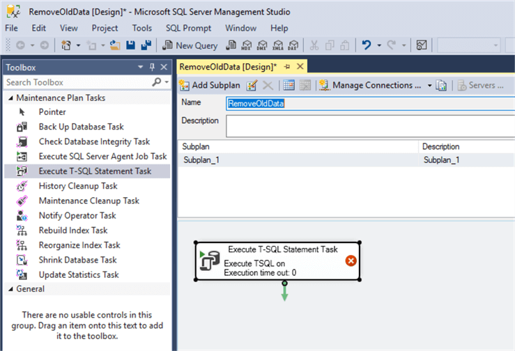Open the Add Item dropdown arrow

click(103, 45)
